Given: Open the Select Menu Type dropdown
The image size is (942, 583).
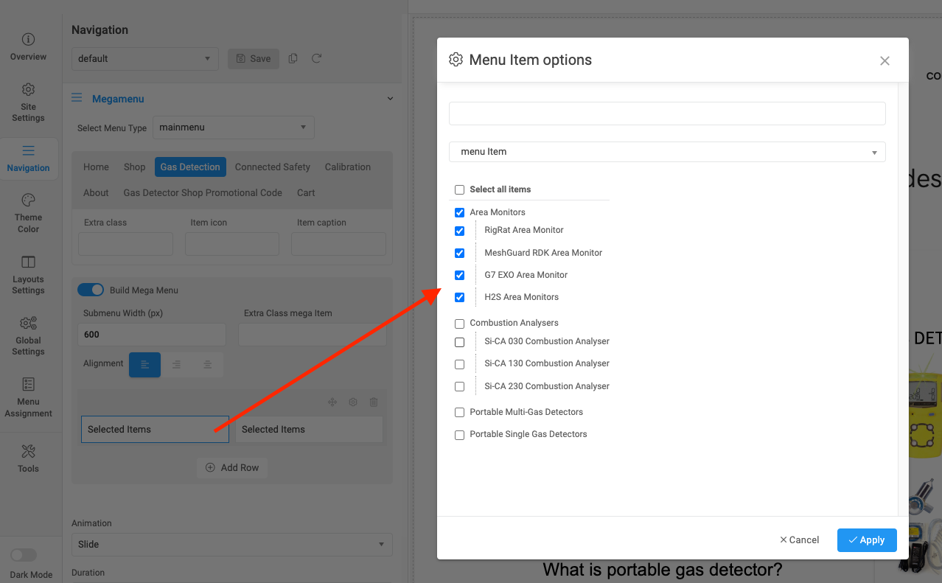Looking at the screenshot, I should pyautogui.click(x=233, y=128).
